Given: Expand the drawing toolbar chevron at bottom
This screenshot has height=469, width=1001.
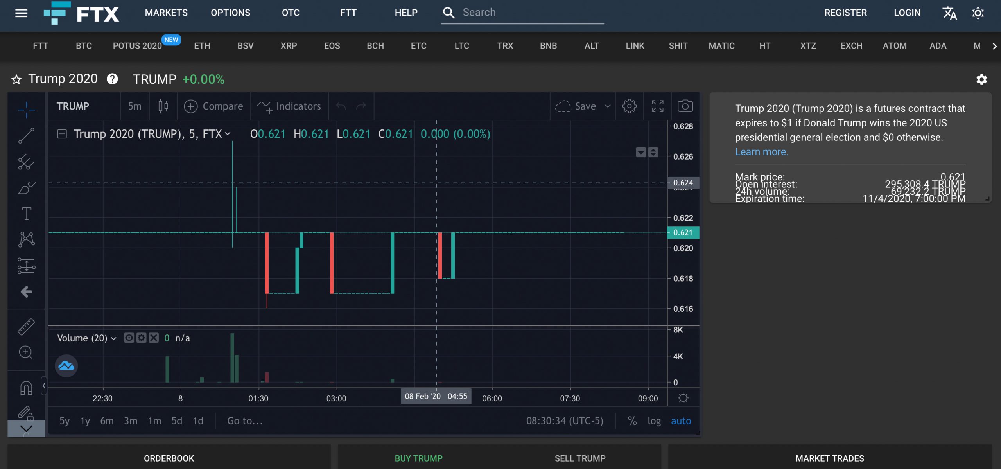Looking at the screenshot, I should 26,429.
